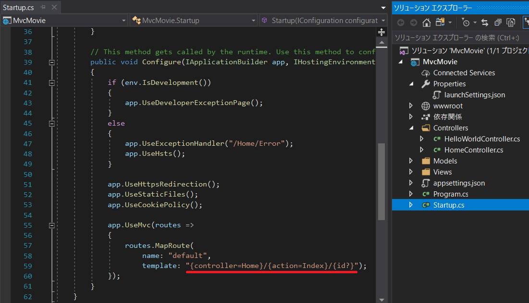This screenshot has width=529, height=303.
Task: Click routes.MapRoute( on line 57
Action: click(159, 245)
